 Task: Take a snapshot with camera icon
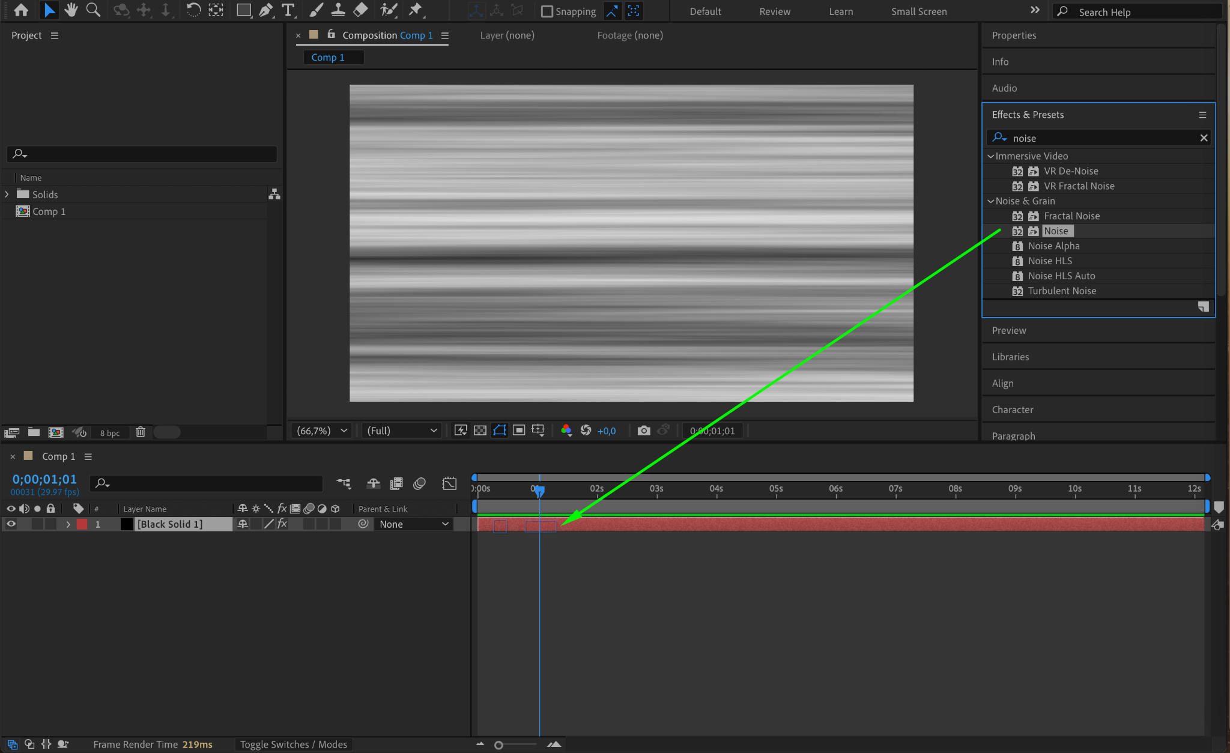[x=644, y=431]
